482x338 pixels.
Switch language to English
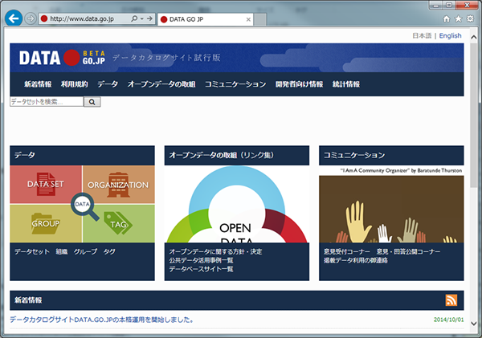(x=450, y=35)
